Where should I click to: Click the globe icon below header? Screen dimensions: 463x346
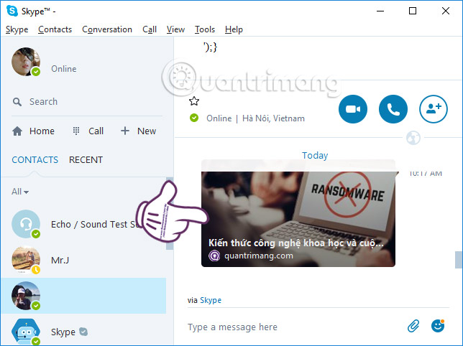tap(413, 138)
